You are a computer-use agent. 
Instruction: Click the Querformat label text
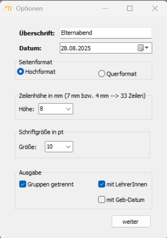(x=121, y=74)
